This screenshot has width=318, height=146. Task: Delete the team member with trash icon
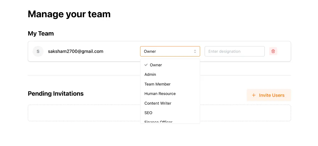coord(273,51)
